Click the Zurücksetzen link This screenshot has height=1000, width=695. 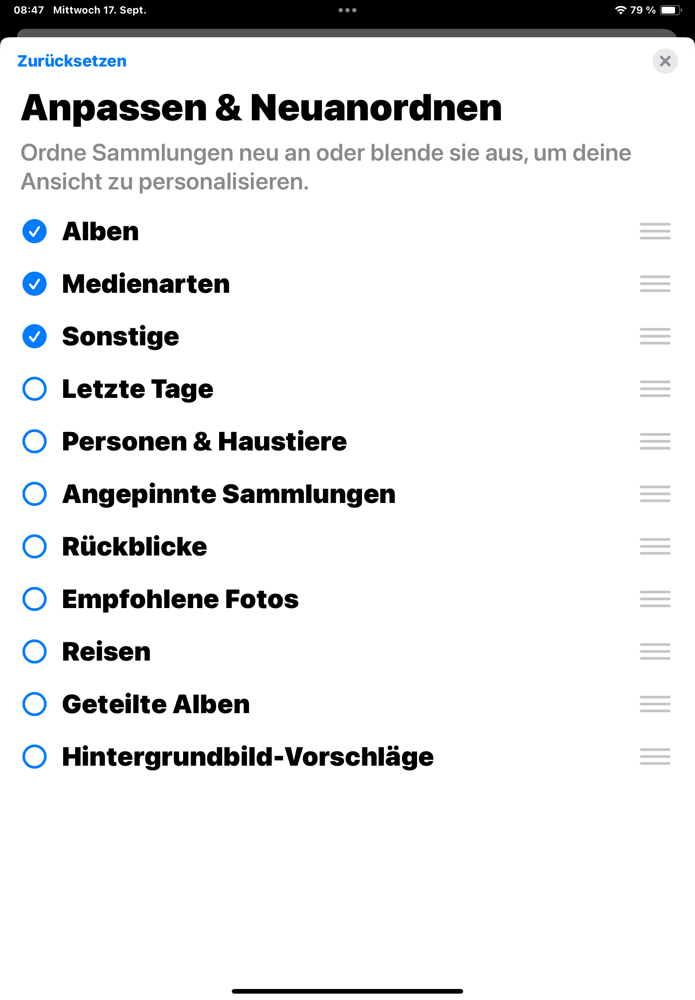tap(72, 61)
